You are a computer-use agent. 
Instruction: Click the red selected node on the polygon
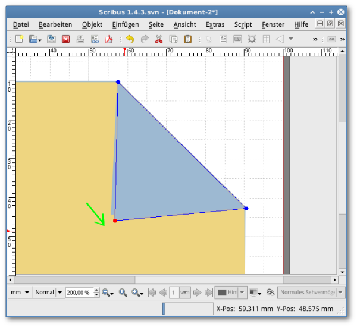pos(115,221)
